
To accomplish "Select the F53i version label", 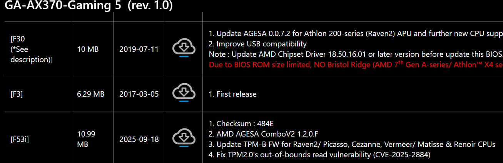I will click(20, 139).
